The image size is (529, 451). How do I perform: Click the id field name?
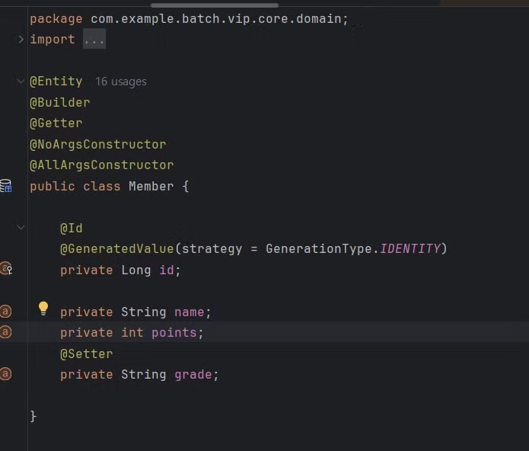point(167,270)
